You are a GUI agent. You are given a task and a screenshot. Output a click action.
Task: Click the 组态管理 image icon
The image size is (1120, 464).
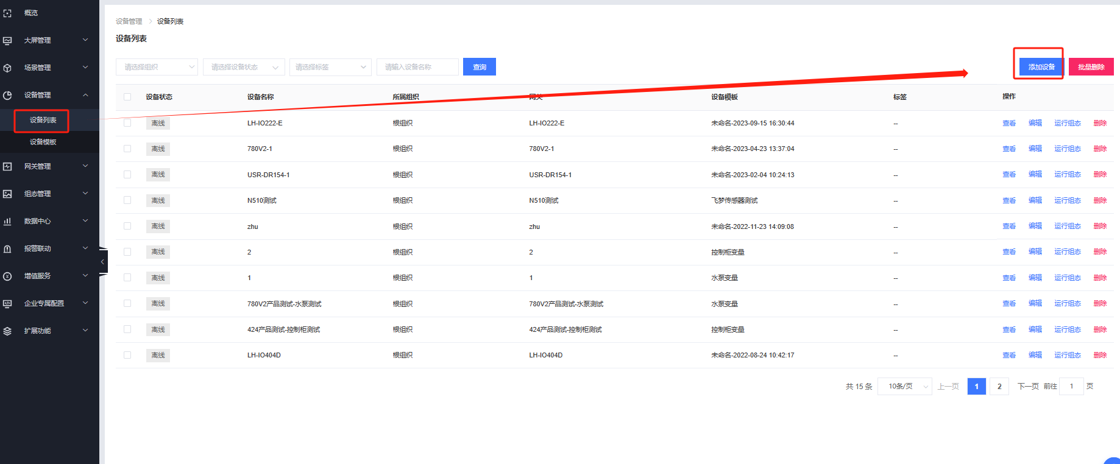(7, 194)
